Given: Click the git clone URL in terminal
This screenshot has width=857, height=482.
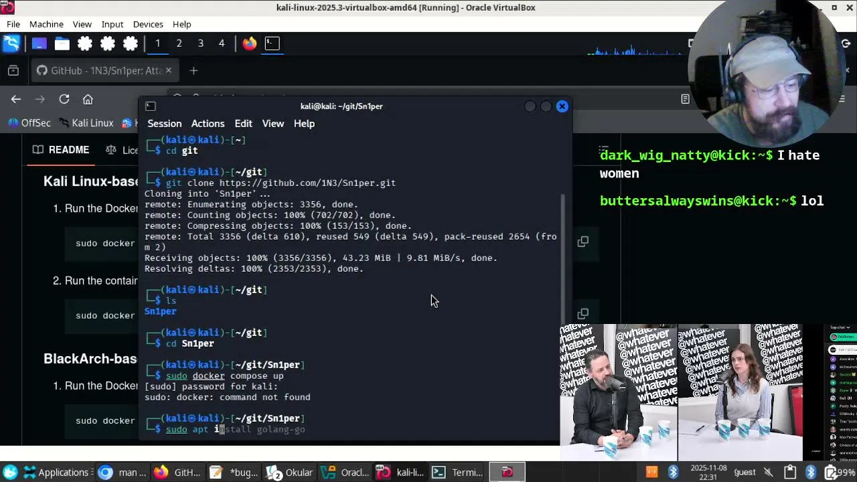Looking at the screenshot, I should pyautogui.click(x=307, y=183).
